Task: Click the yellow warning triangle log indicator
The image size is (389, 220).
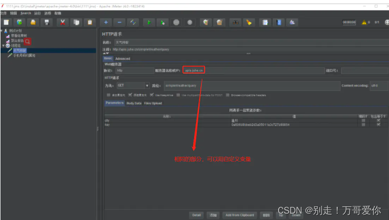Action: (364, 22)
